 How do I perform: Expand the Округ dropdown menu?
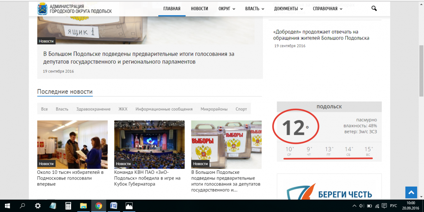coord(226,9)
